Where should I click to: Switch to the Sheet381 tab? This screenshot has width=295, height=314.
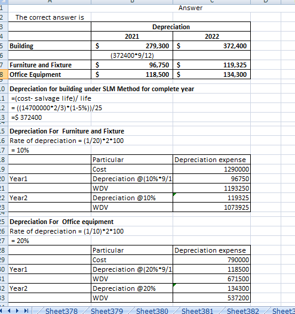click(x=197, y=311)
